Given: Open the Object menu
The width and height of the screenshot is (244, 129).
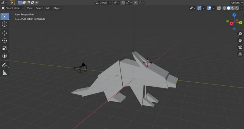Looking at the screenshot, I should click(x=57, y=8).
